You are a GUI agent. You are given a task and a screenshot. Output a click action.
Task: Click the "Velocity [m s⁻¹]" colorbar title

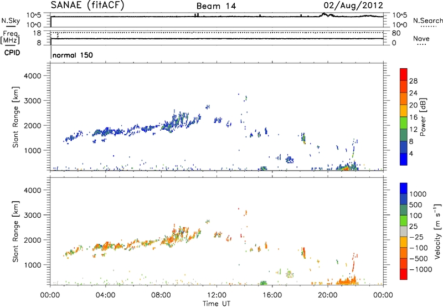click(x=437, y=231)
